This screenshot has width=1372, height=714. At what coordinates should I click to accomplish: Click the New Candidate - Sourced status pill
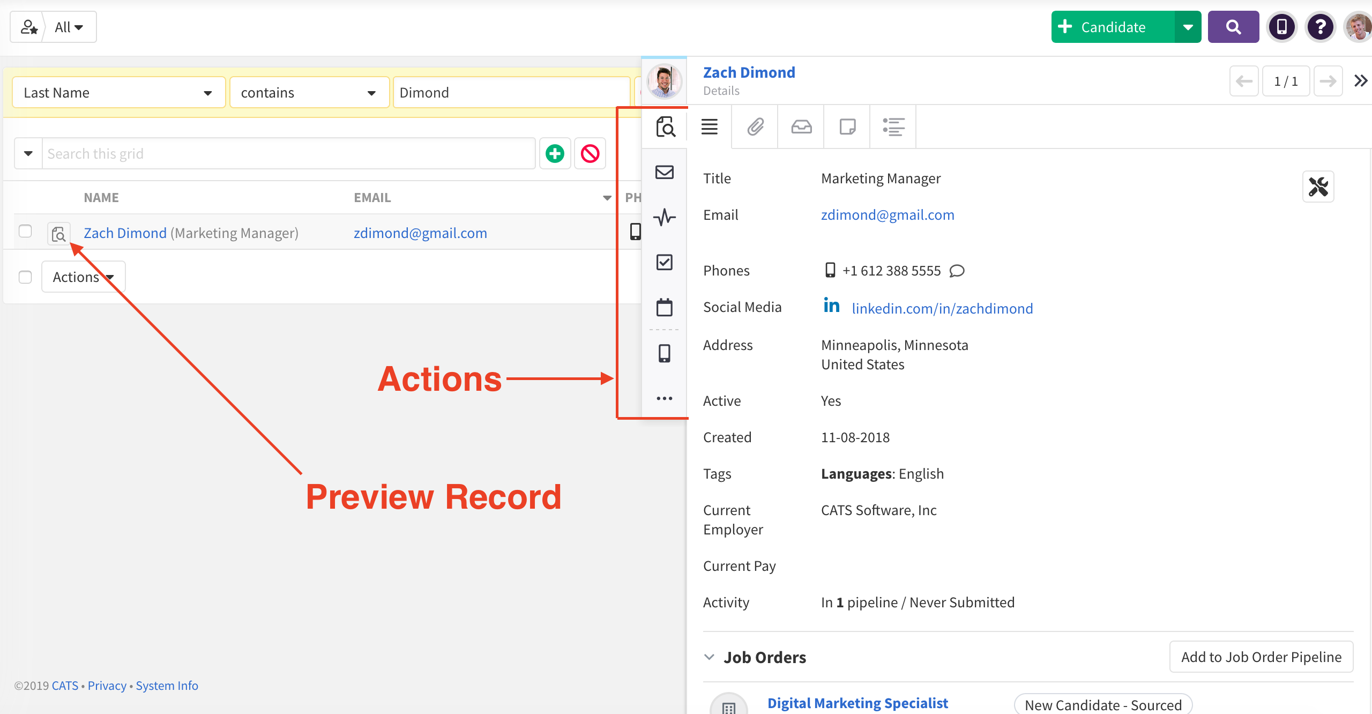click(x=1103, y=704)
